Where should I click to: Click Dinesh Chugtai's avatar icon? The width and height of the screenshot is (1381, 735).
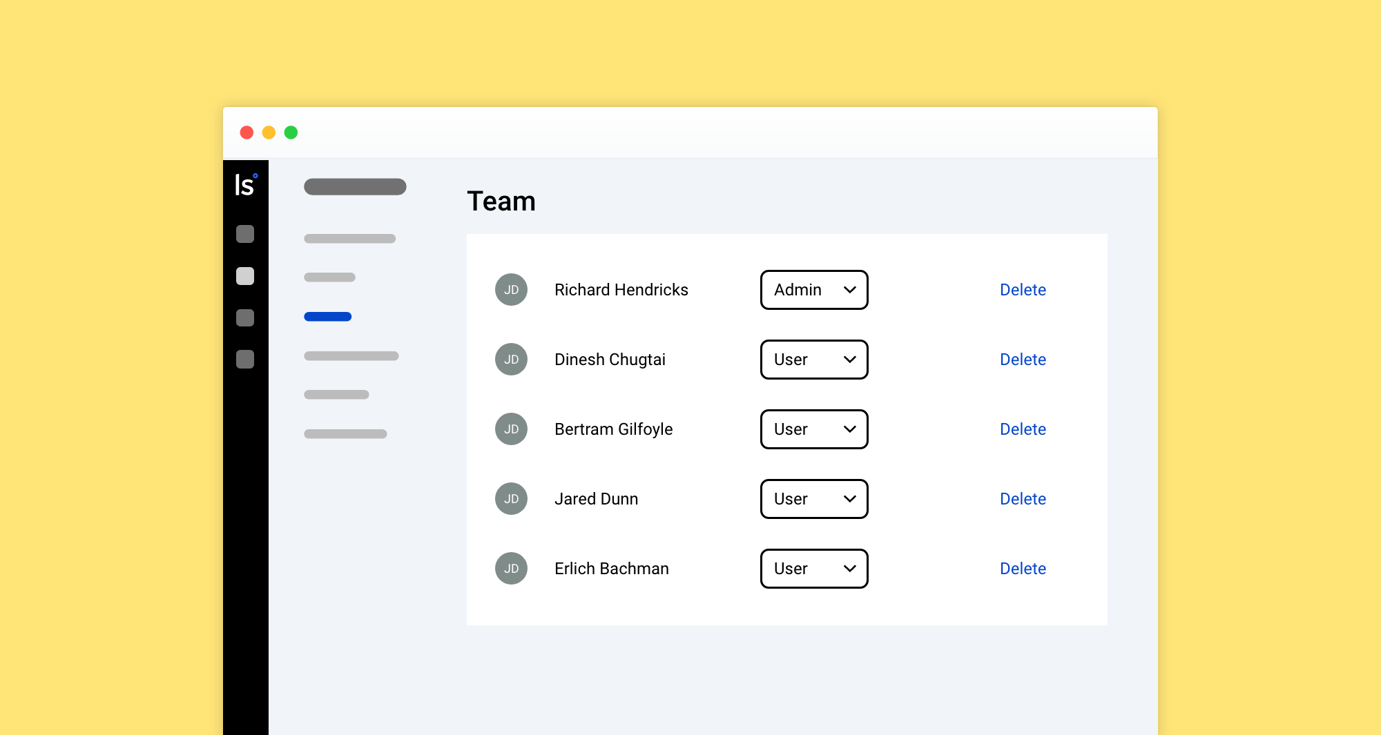point(511,359)
